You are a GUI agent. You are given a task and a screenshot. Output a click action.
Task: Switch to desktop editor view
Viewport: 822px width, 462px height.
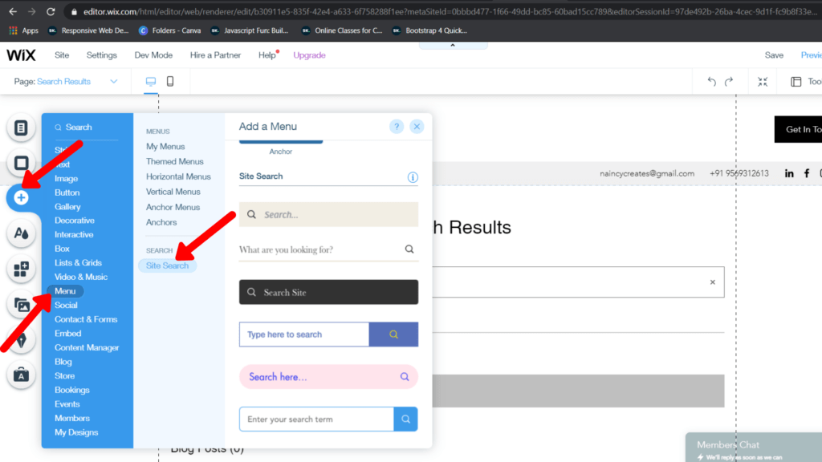point(149,81)
